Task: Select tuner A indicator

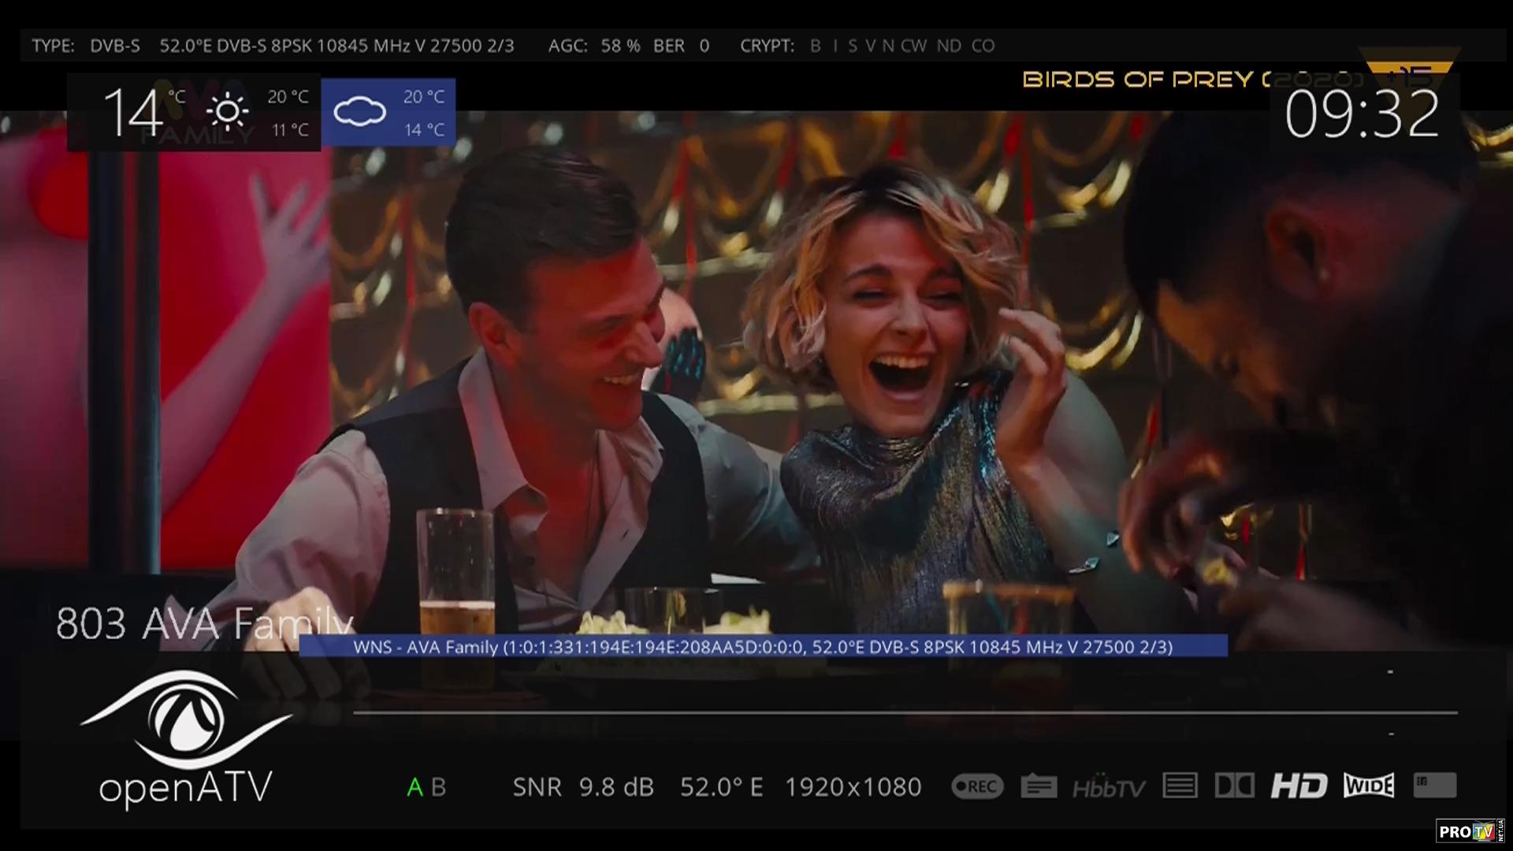Action: (x=414, y=787)
